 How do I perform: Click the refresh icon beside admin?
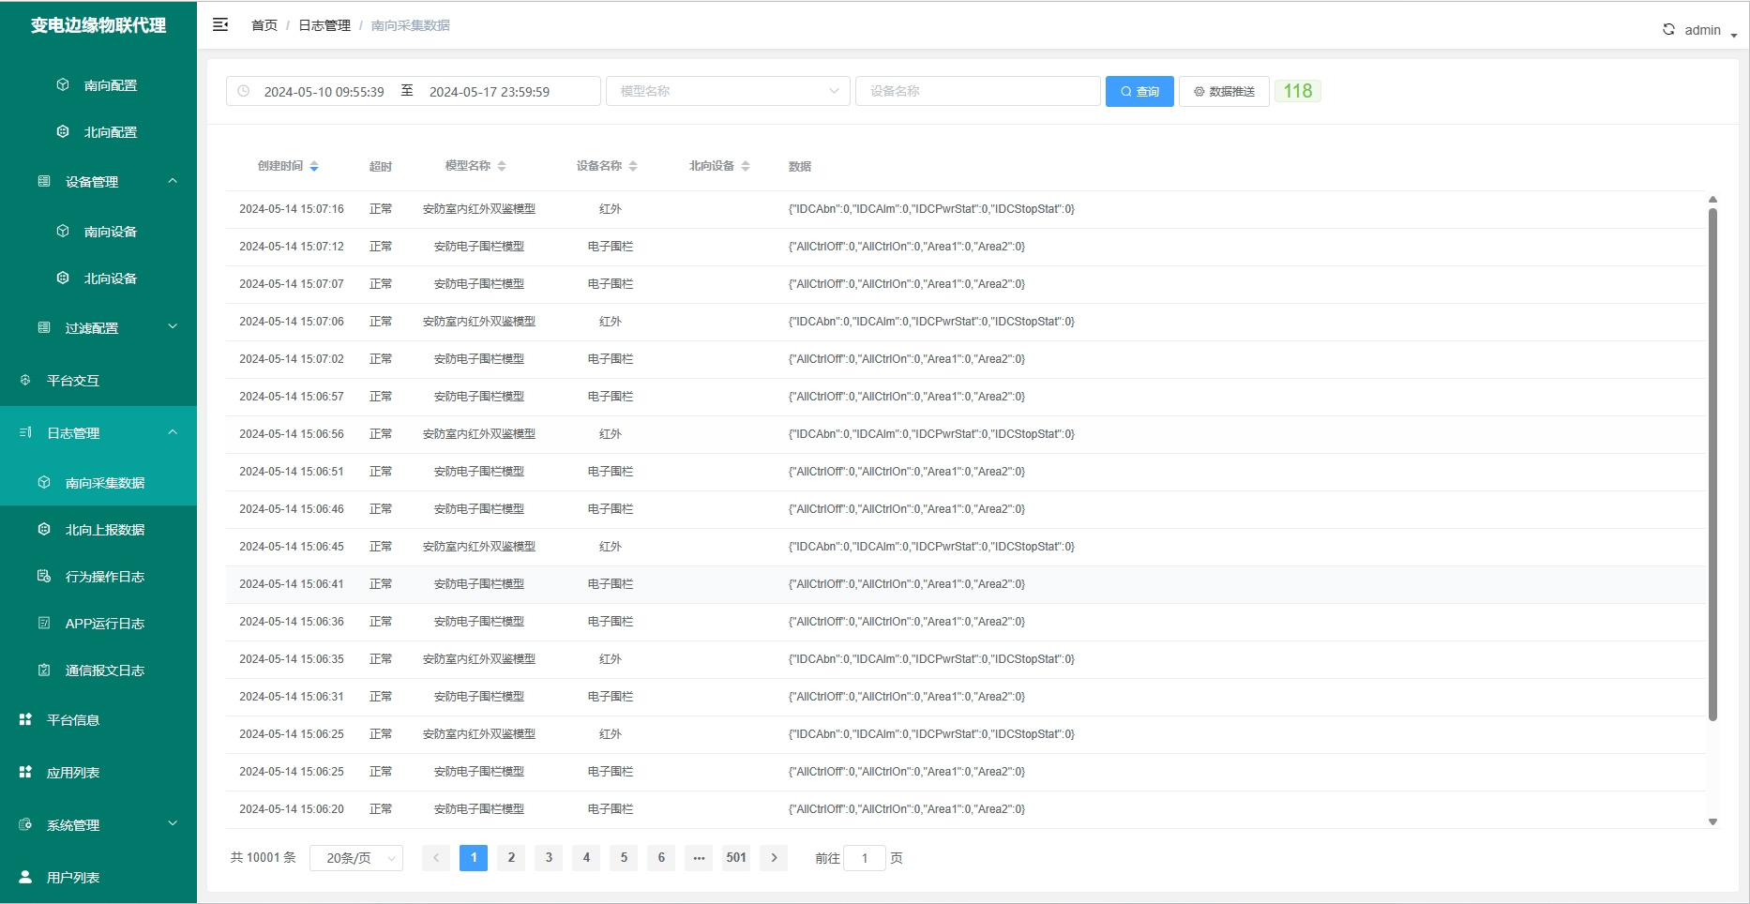tap(1668, 30)
